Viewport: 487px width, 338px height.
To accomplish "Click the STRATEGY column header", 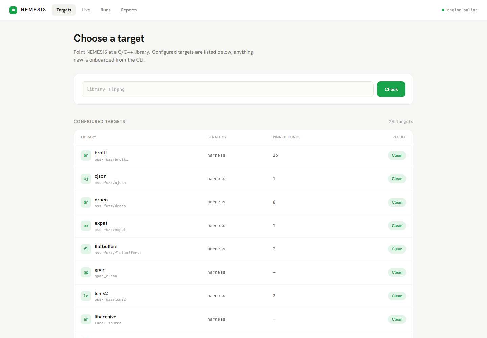I will point(217,137).
